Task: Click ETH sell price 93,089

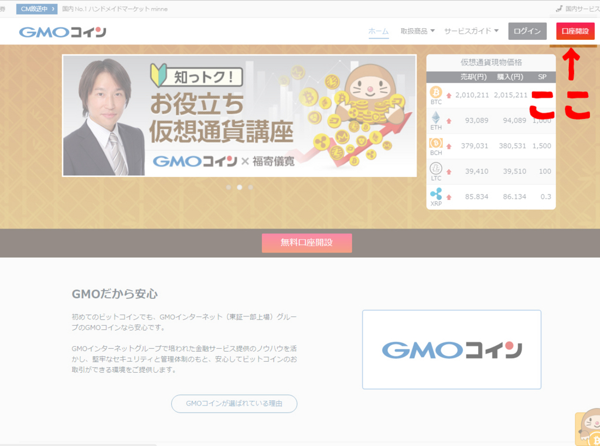Action: point(477,120)
